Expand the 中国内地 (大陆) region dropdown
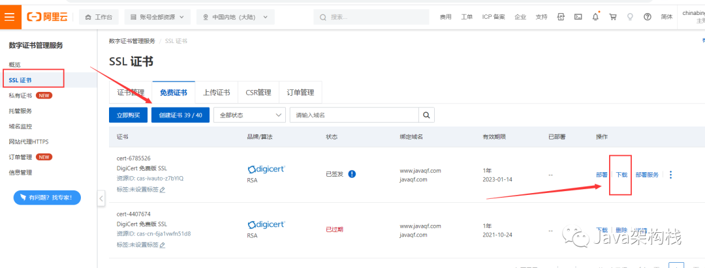705x268 pixels. 236,17
